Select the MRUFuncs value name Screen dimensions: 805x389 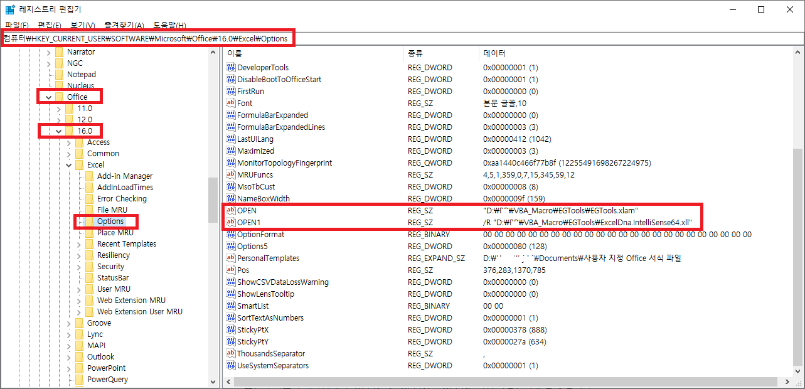coord(255,175)
